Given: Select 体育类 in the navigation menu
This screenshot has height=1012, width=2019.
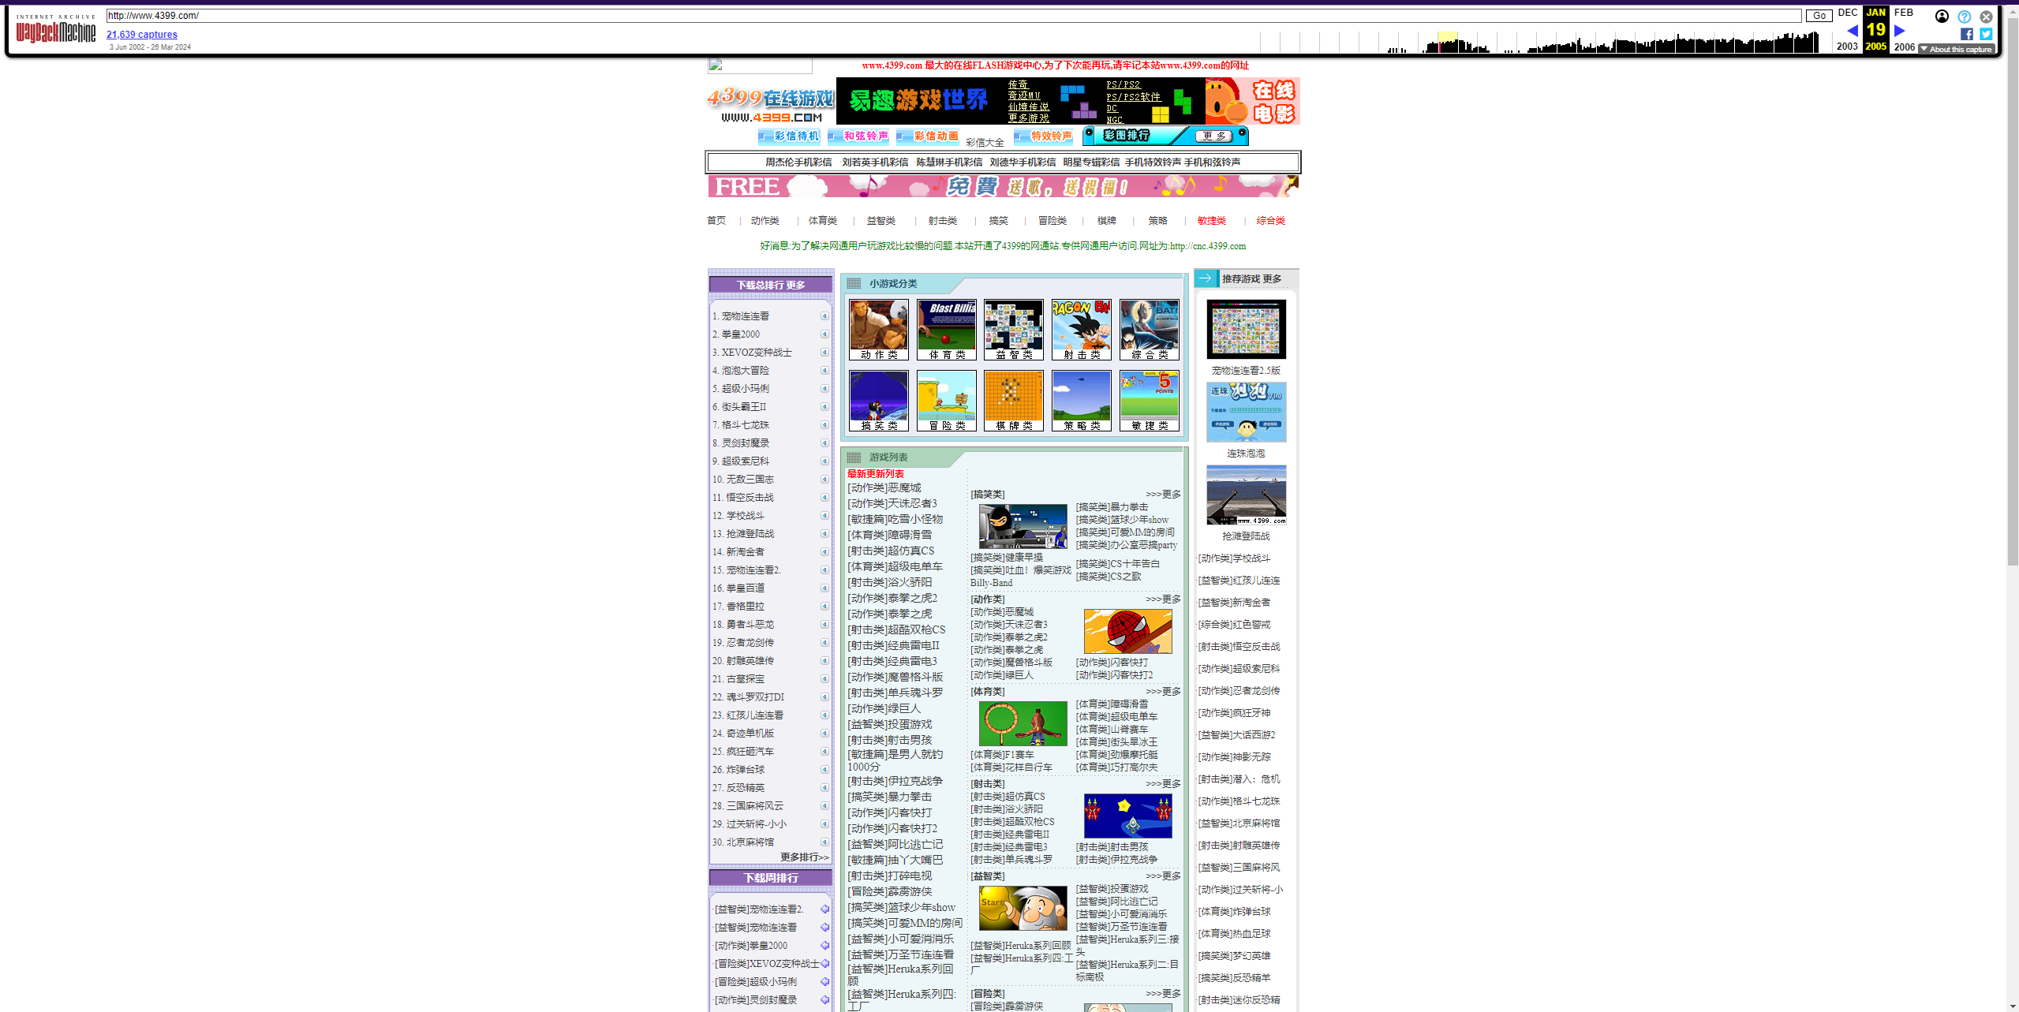Looking at the screenshot, I should pyautogui.click(x=823, y=221).
